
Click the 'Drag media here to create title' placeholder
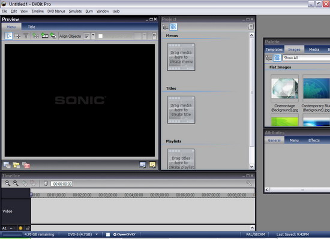tap(181, 110)
